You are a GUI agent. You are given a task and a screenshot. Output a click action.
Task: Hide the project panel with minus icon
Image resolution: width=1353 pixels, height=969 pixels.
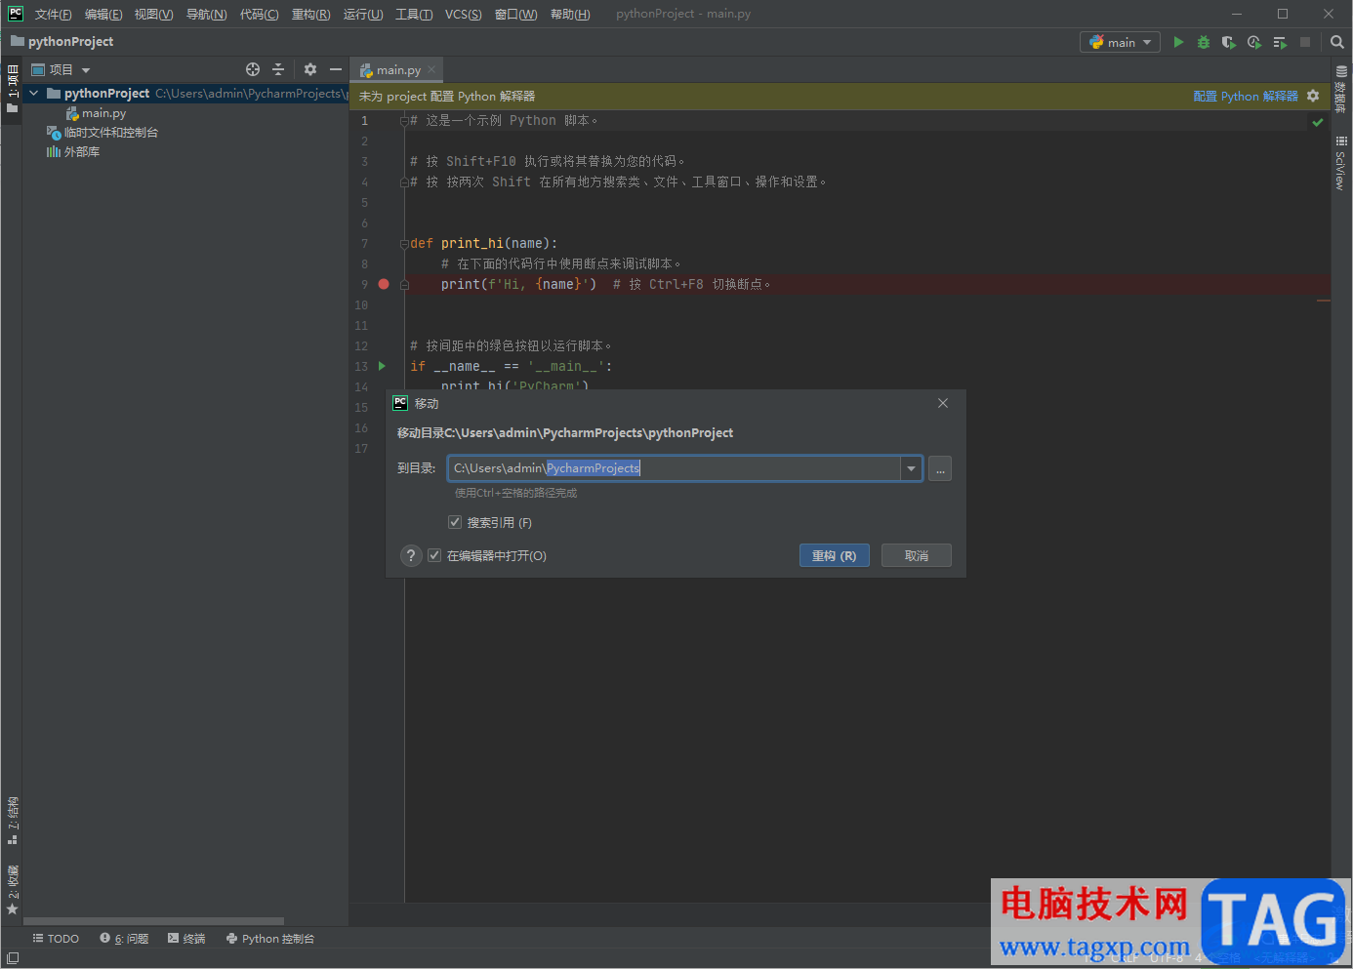pos(336,69)
